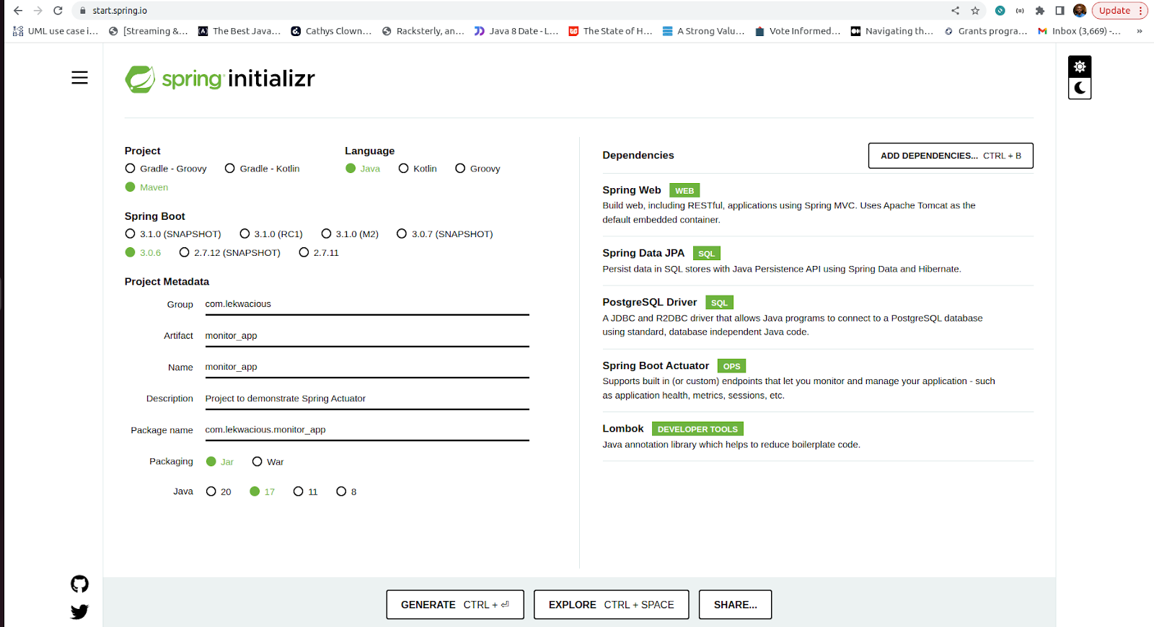Open 'The Best Java' bookmark
The height and width of the screenshot is (627, 1154).
coord(239,31)
